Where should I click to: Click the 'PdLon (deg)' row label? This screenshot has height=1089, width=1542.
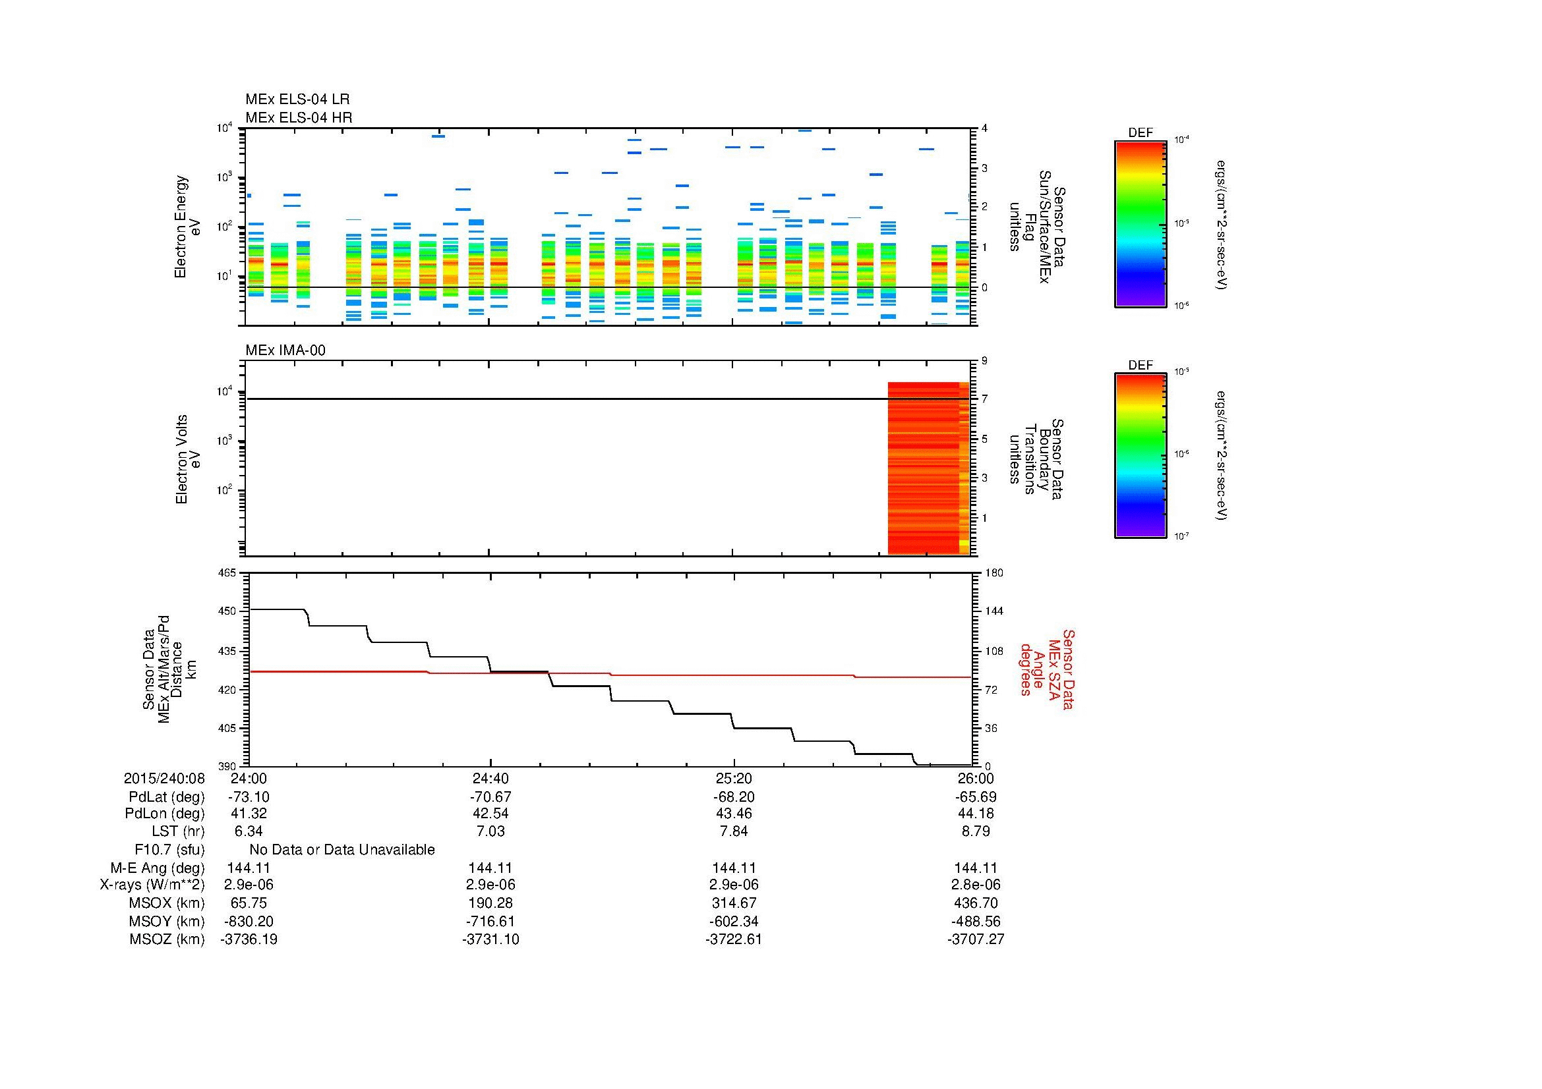pyautogui.click(x=165, y=814)
